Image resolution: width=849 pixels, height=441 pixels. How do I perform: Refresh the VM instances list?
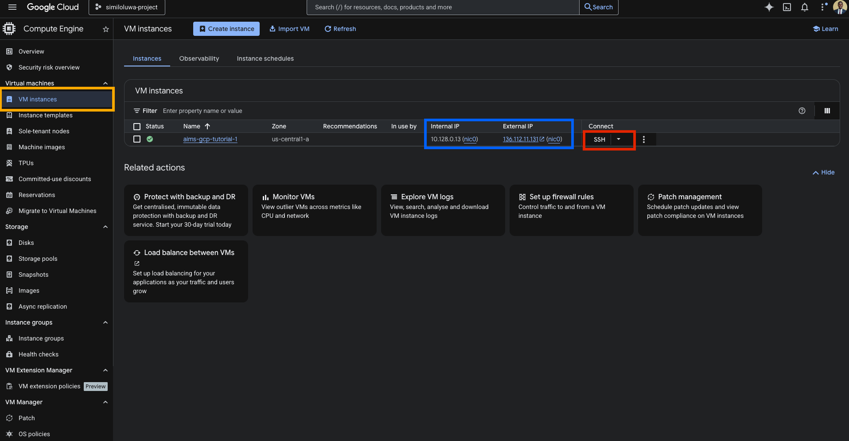click(x=340, y=29)
